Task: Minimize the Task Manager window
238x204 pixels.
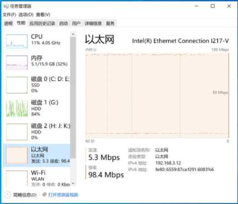Action: (x=196, y=6)
